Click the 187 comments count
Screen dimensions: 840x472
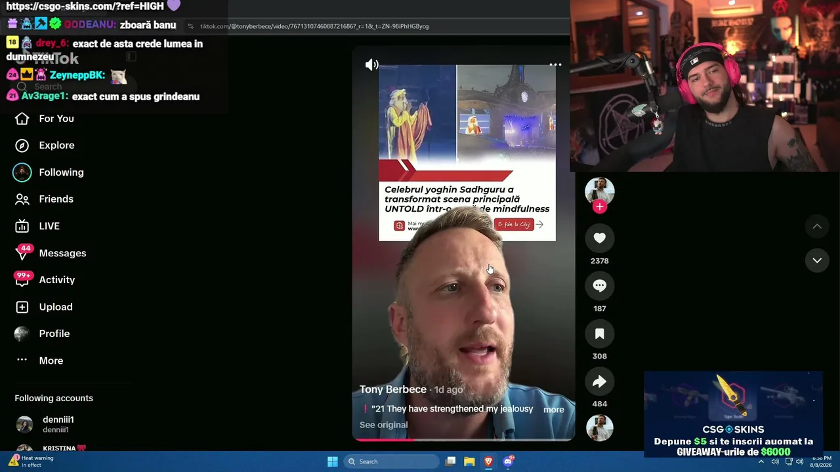pos(599,309)
